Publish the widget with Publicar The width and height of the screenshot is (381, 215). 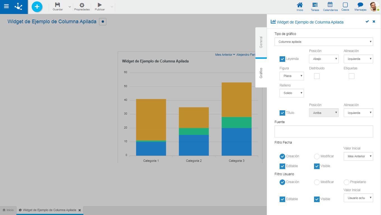100,7
